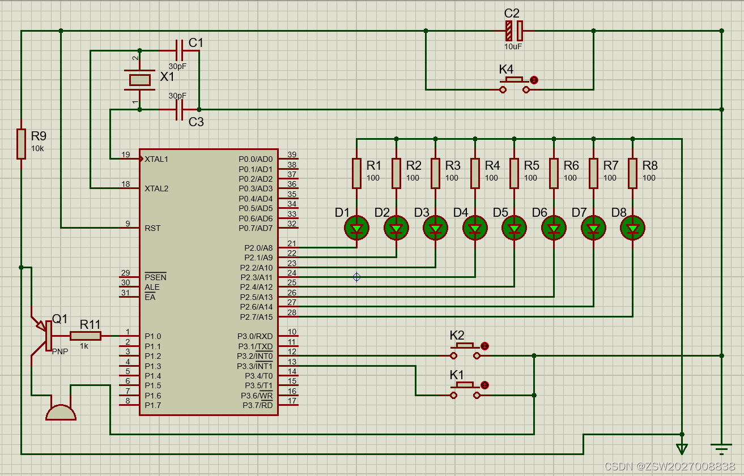Click the blue origin marker on sheet
The height and width of the screenshot is (476, 744).
(x=356, y=277)
